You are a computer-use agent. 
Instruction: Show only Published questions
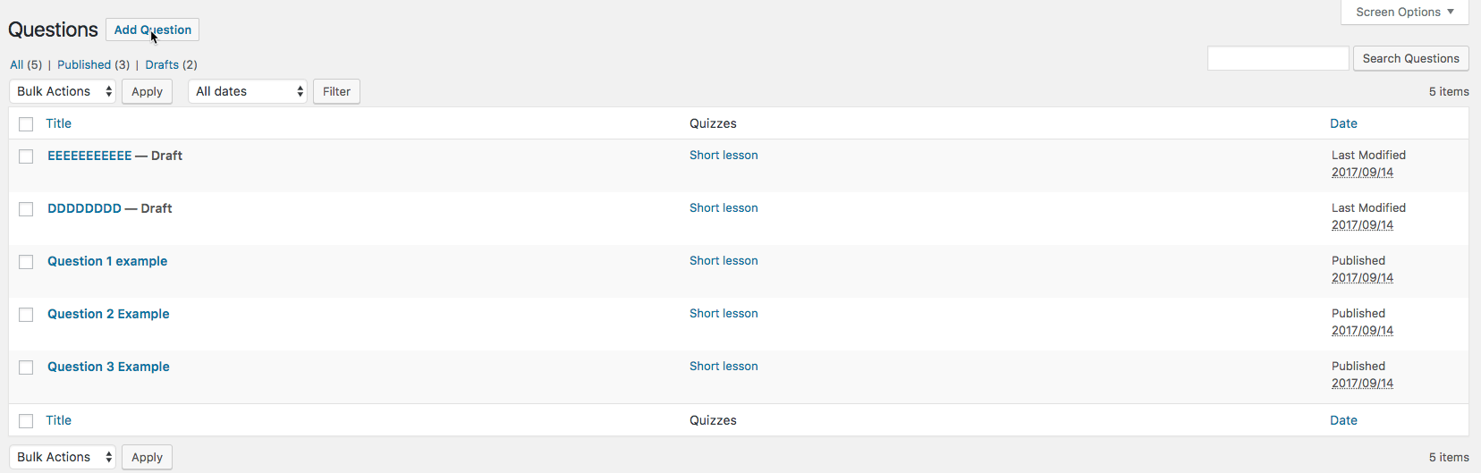pyautogui.click(x=84, y=64)
